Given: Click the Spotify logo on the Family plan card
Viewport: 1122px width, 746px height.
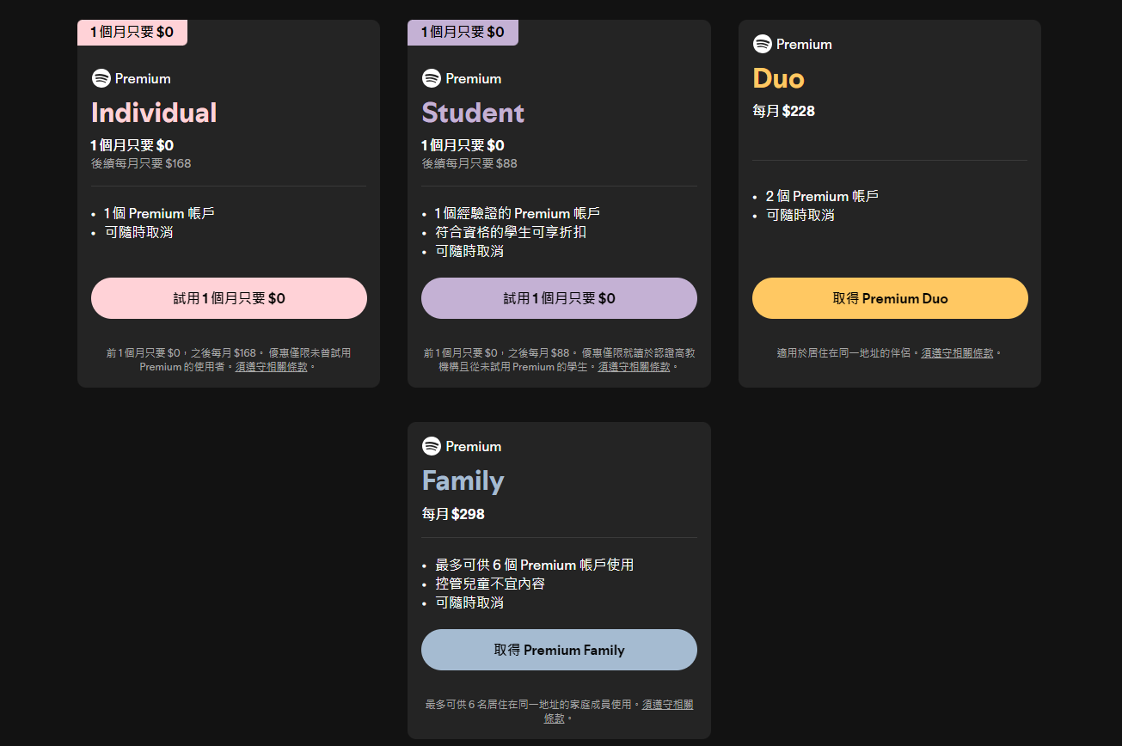Looking at the screenshot, I should point(430,446).
